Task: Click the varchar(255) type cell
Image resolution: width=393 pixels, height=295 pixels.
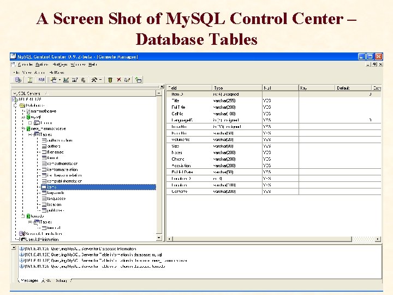Action: pyautogui.click(x=224, y=101)
